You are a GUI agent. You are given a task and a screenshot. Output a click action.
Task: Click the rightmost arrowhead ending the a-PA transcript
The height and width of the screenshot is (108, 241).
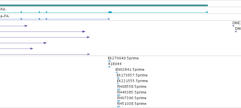(x=108, y=19)
